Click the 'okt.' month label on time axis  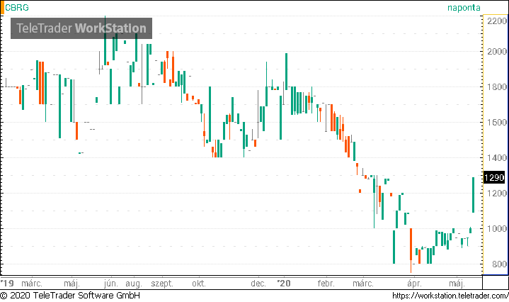(199, 284)
